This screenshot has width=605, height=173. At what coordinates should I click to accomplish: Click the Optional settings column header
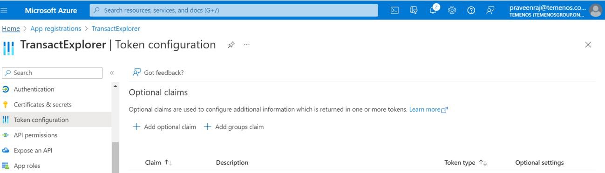click(539, 163)
